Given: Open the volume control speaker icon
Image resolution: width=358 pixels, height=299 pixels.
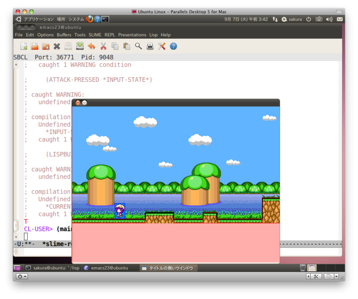Looking at the screenshot, I should pyautogui.click(x=329, y=19).
